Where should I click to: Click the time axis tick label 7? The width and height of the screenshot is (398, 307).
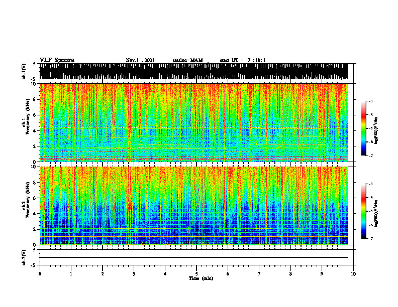(259, 274)
